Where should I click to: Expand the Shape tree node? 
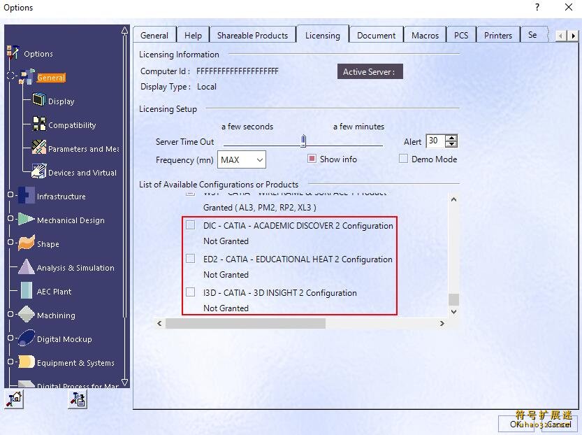pyautogui.click(x=10, y=242)
